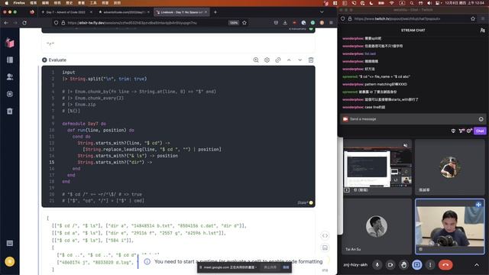The height and width of the screenshot is (275, 489).
Task: Open the sections outline panel in Livebook sidebar
Action: [x=10, y=60]
